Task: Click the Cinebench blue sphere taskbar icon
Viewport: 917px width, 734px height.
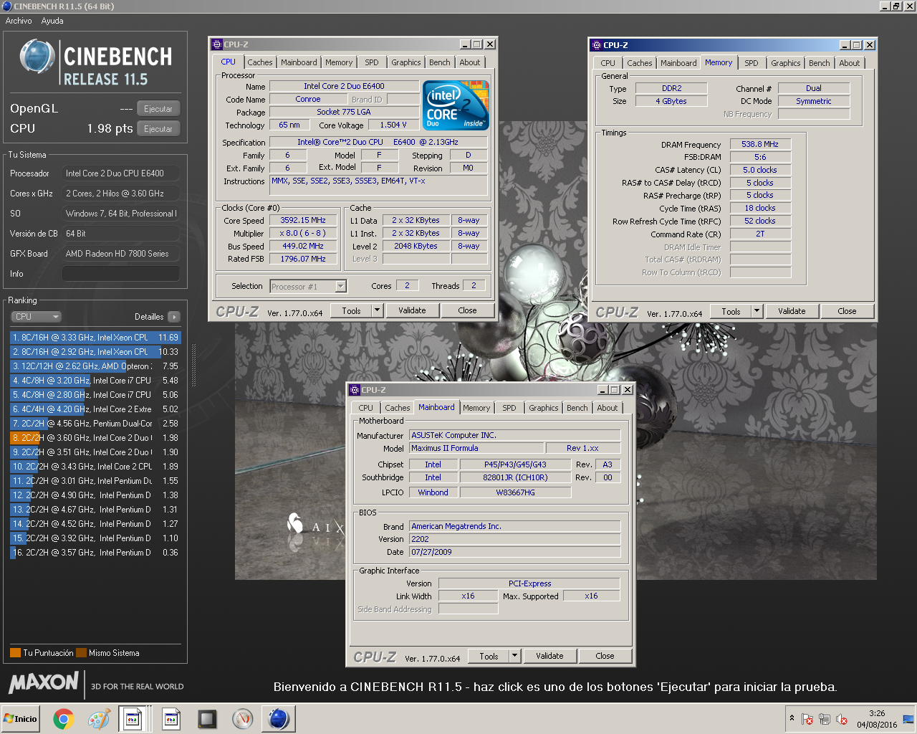Action: pyautogui.click(x=279, y=719)
